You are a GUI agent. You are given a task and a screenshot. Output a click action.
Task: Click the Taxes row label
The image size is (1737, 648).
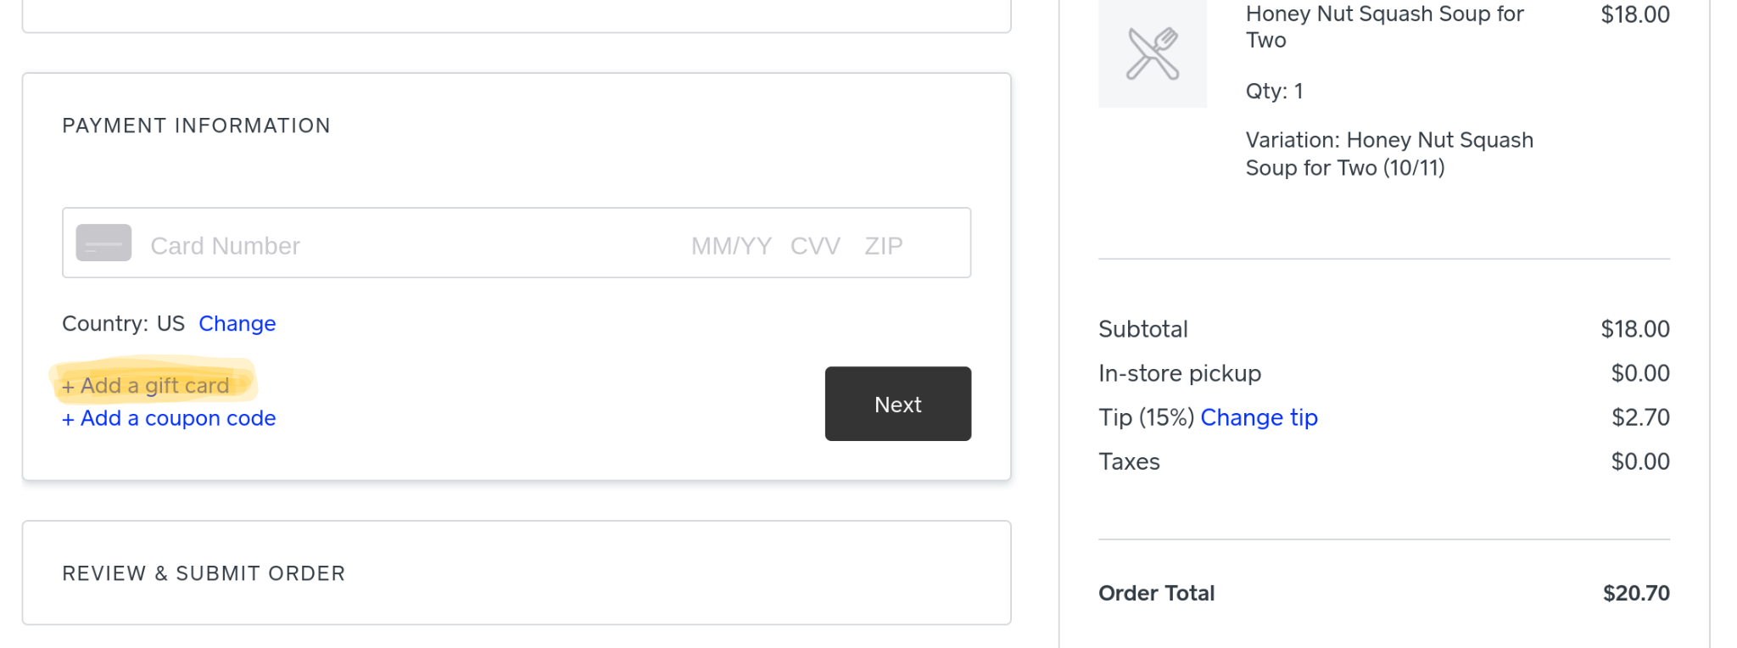click(1129, 461)
